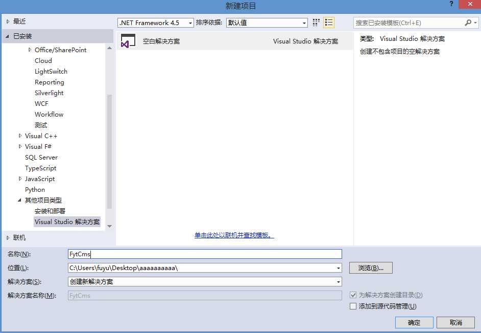Click tree scrollbar up arrow
481x333 pixels.
[109, 48]
